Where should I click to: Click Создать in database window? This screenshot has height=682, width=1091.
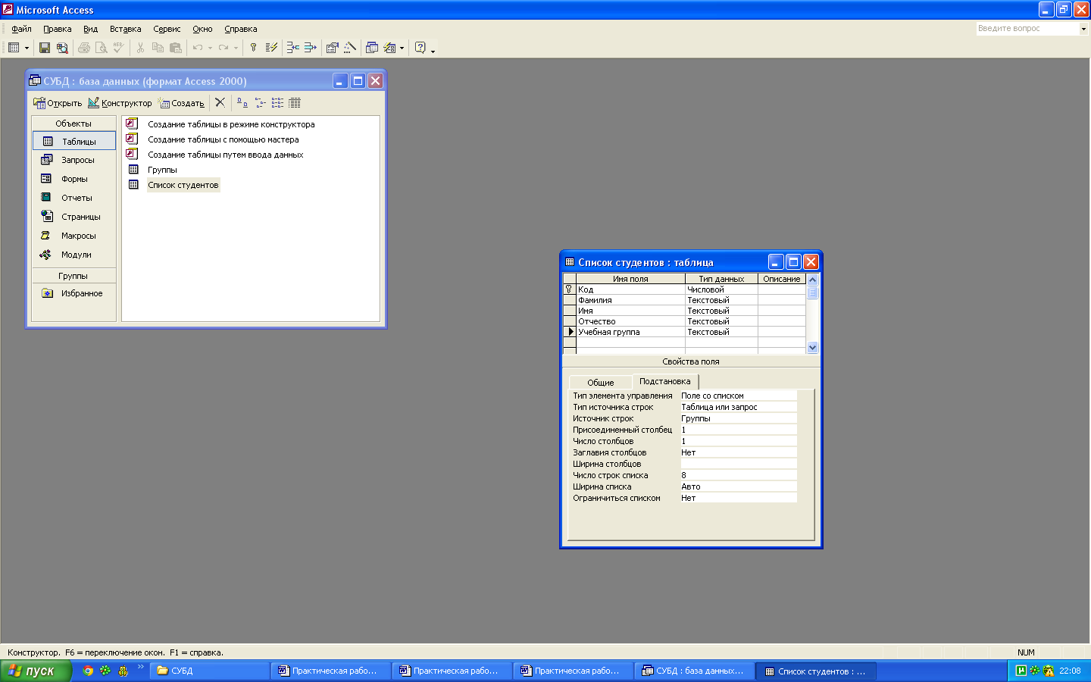(180, 103)
